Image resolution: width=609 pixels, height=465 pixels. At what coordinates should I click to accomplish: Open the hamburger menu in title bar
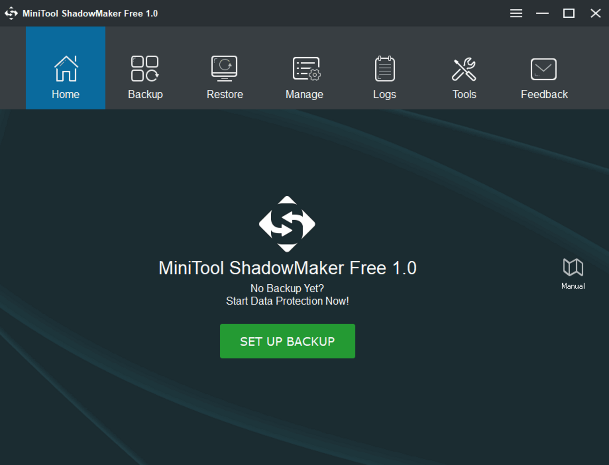click(x=516, y=13)
